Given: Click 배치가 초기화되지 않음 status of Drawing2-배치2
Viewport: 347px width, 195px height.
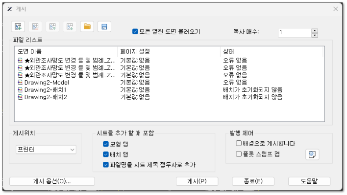Looking at the screenshot, I should point(252,97).
